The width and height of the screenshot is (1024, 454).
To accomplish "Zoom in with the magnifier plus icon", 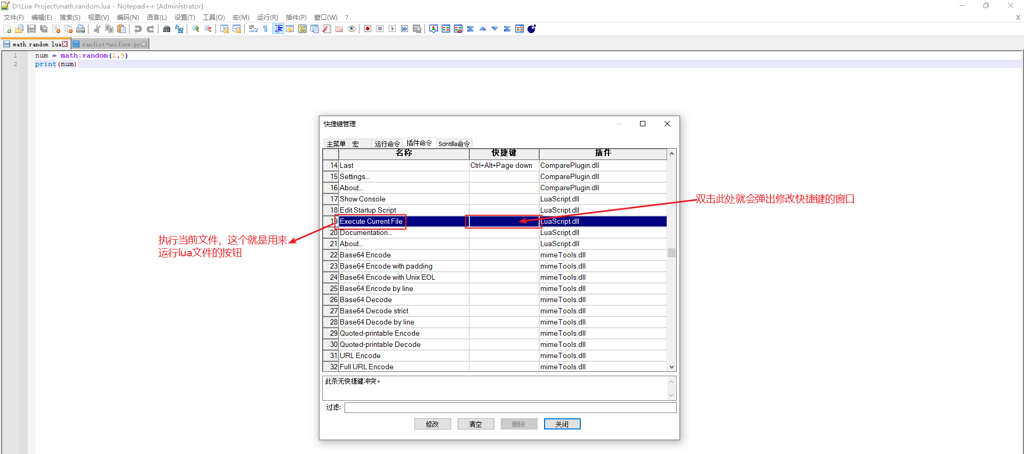I will [x=196, y=29].
